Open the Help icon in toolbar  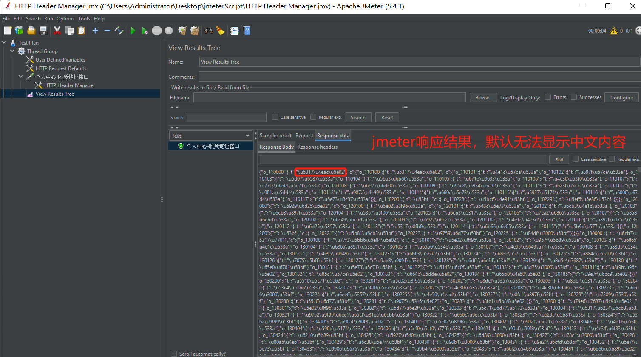coord(247,31)
